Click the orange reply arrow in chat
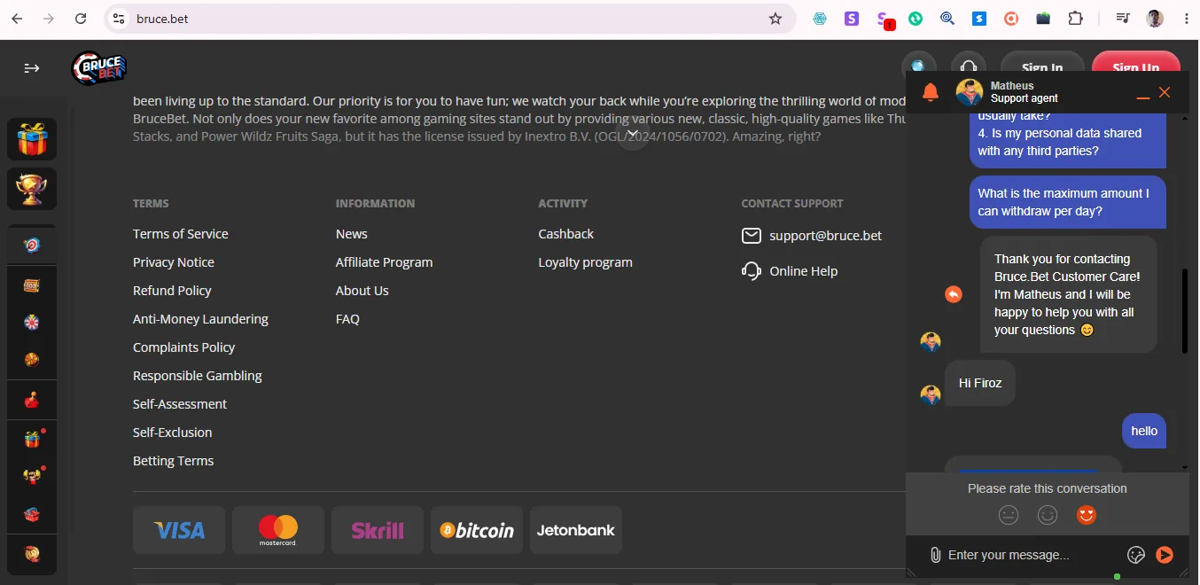 click(x=954, y=294)
